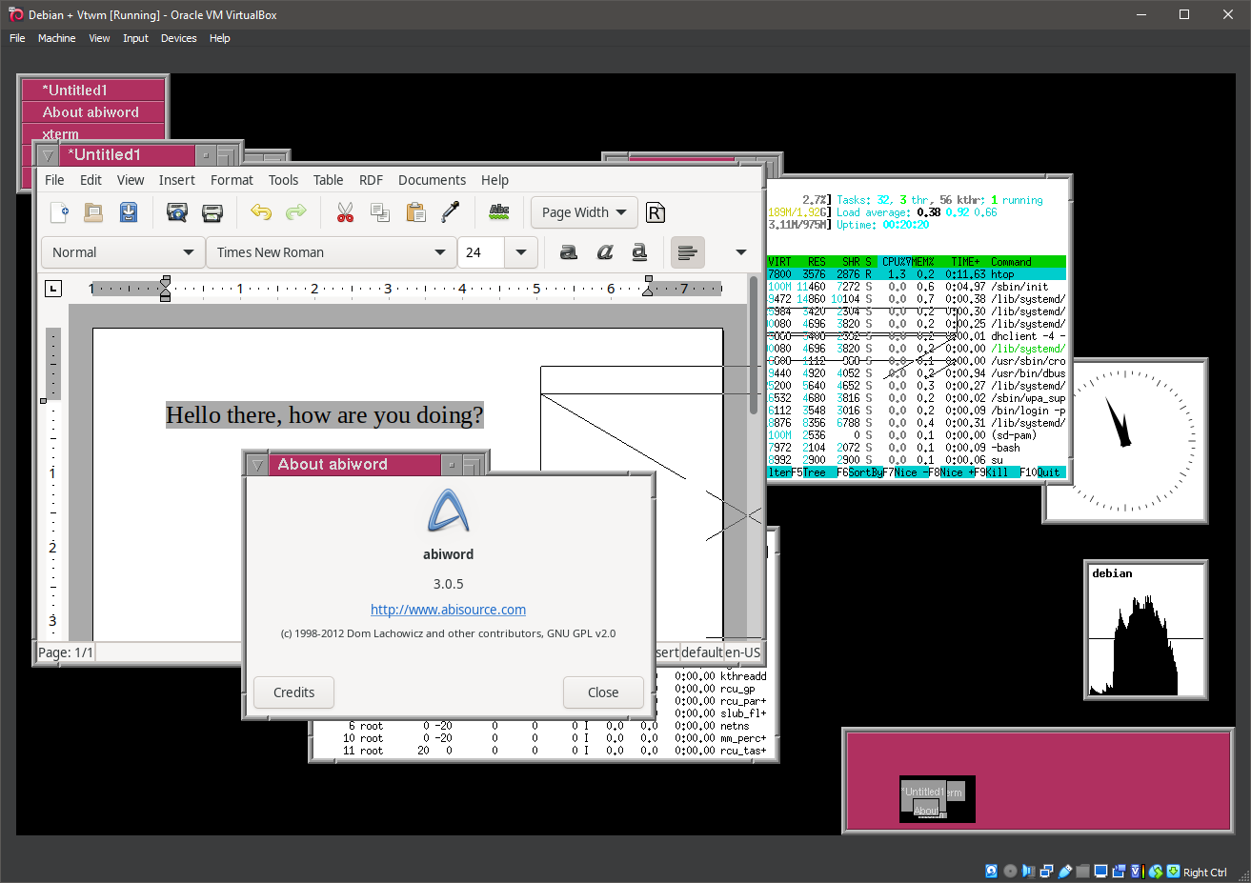Click the Credits button
Screen dimensions: 1251x883
[293, 692]
